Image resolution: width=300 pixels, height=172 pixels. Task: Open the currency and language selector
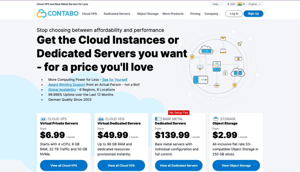(x=244, y=4)
